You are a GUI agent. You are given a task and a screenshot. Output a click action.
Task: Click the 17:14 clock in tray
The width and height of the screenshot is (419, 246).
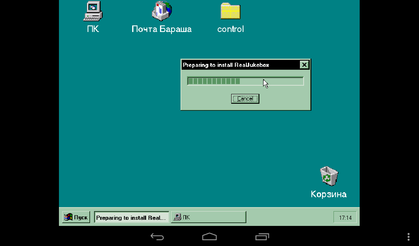point(345,217)
